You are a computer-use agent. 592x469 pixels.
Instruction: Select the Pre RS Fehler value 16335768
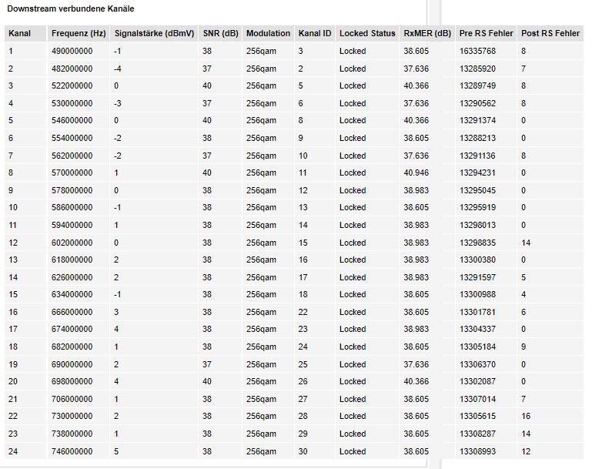477,51
